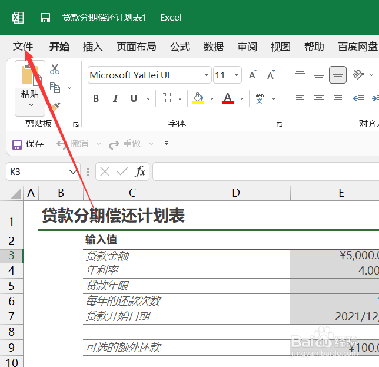Select the Format Painter brush
The width and height of the screenshot is (379, 367).
55,106
